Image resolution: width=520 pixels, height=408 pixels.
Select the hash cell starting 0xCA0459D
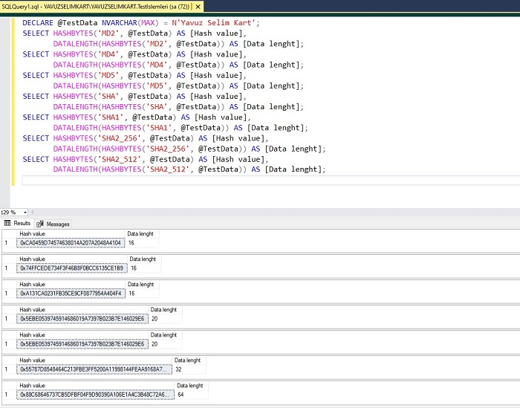71,243
